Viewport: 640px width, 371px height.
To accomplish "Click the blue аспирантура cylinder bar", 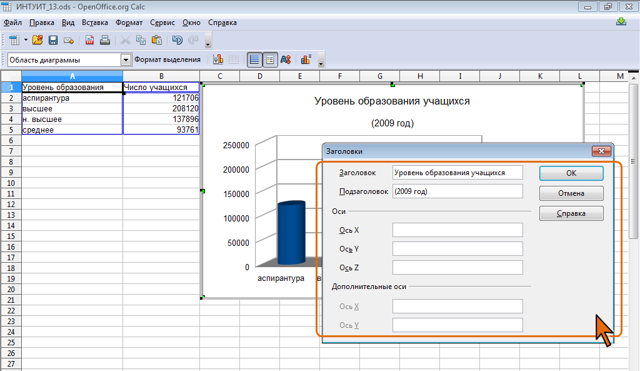I will [x=291, y=232].
